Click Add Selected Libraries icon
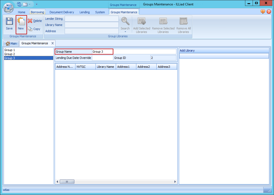Viewport: 274px width, 195px height. (x=142, y=21)
